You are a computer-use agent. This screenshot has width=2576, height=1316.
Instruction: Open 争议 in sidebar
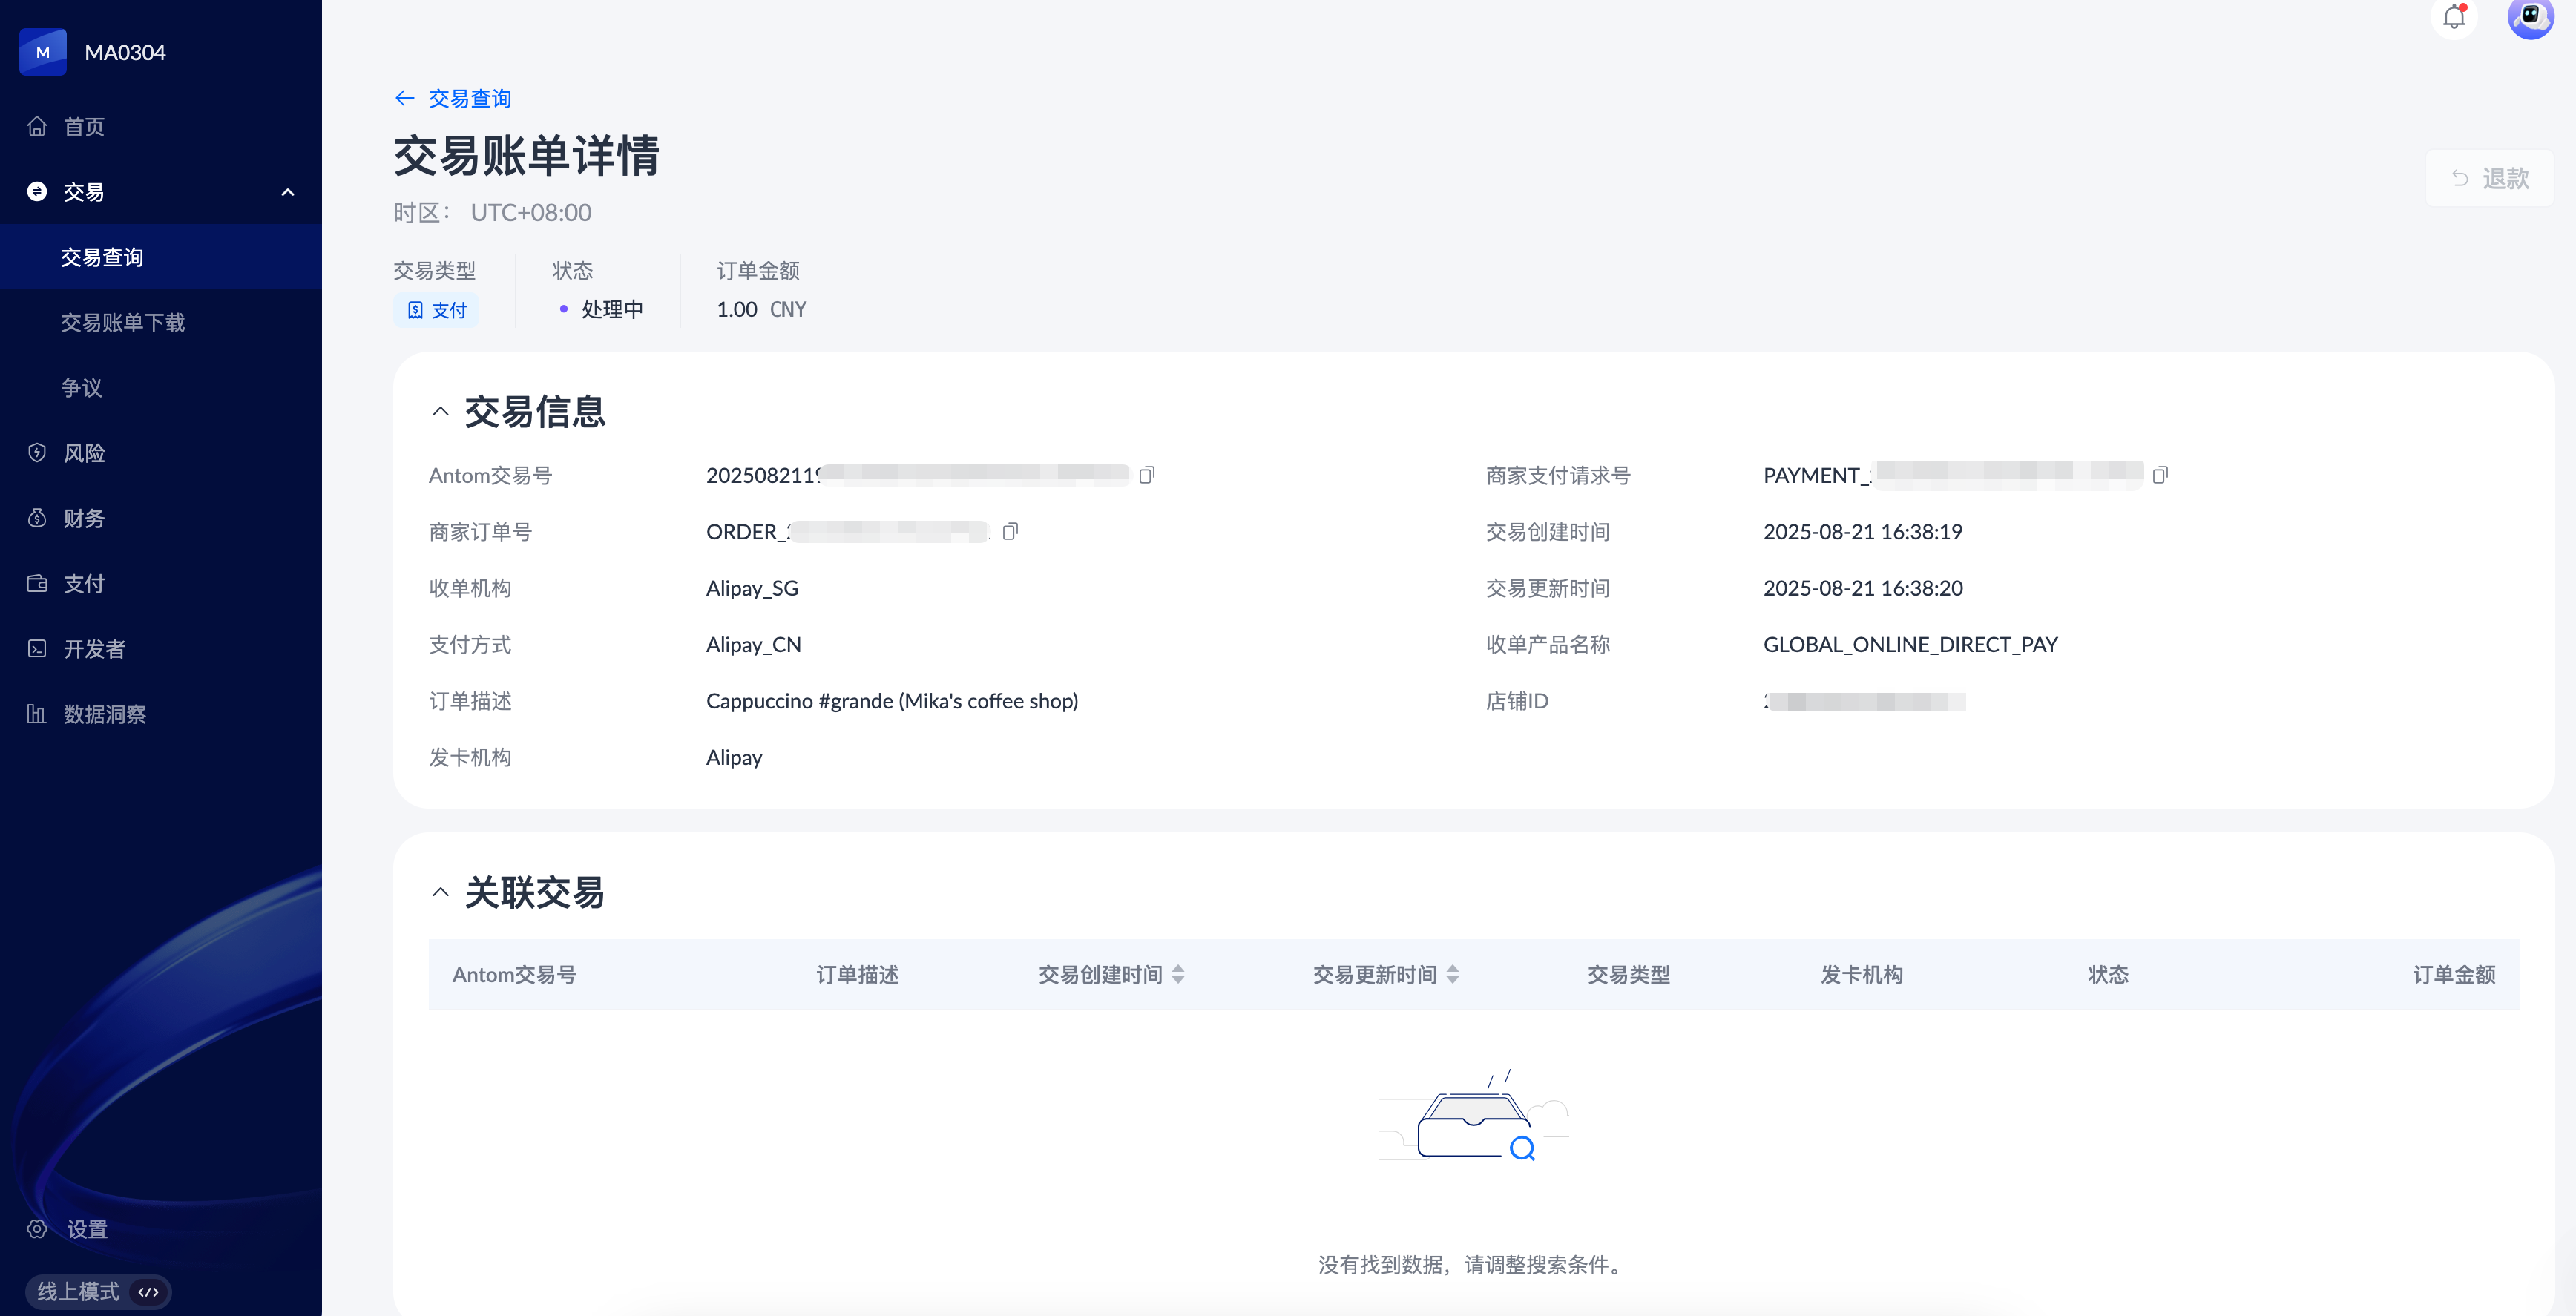[x=82, y=388]
